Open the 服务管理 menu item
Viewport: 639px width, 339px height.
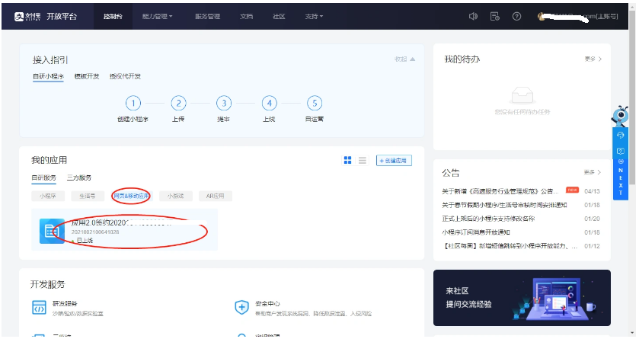click(x=207, y=16)
